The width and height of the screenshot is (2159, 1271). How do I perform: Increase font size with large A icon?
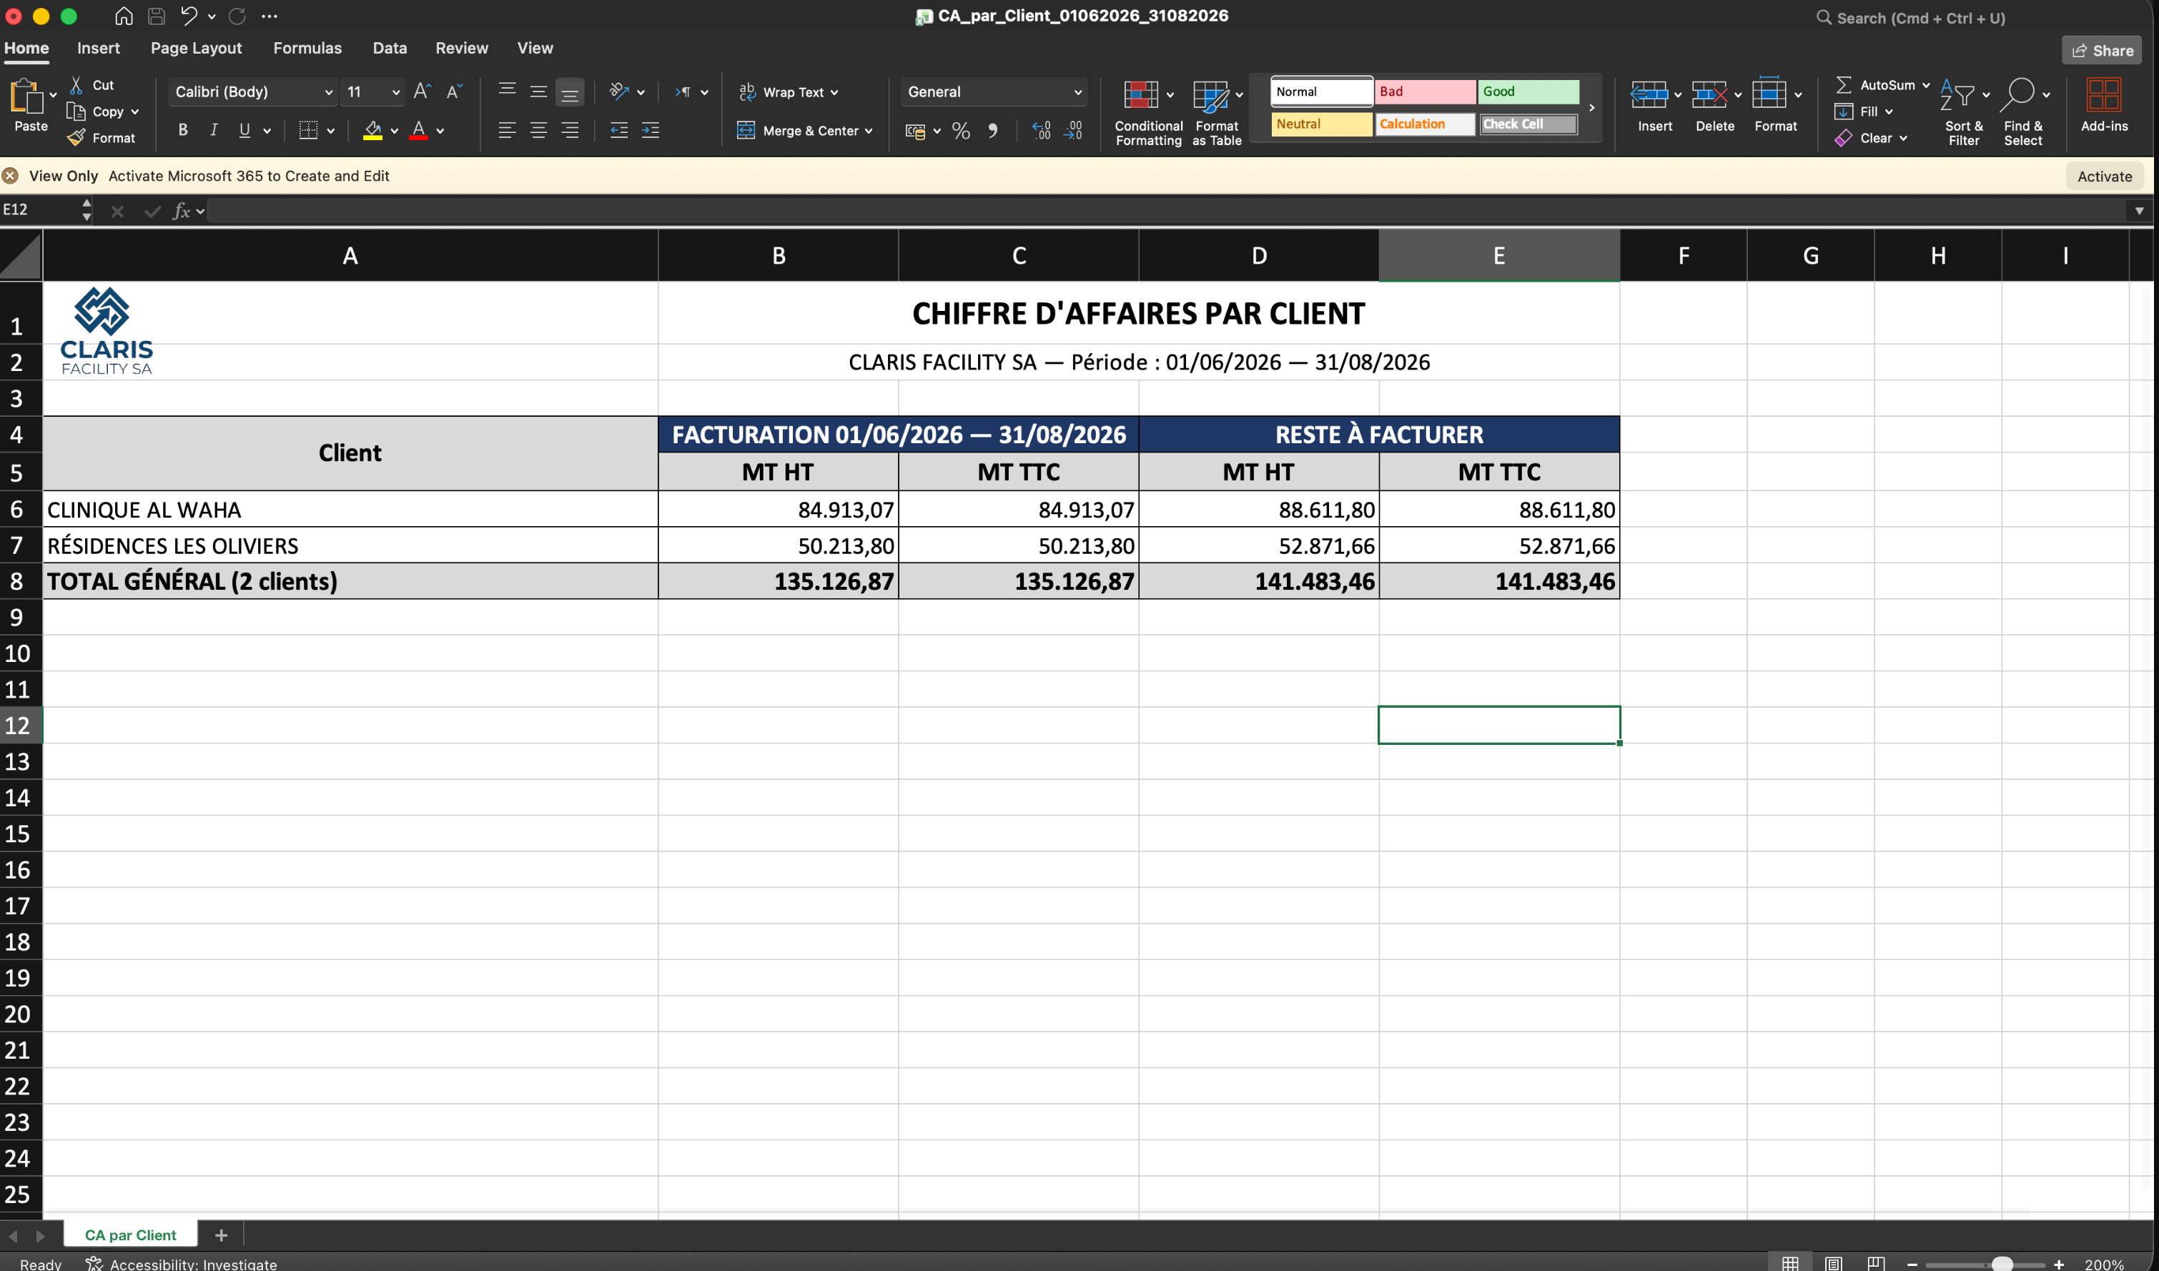pos(423,91)
